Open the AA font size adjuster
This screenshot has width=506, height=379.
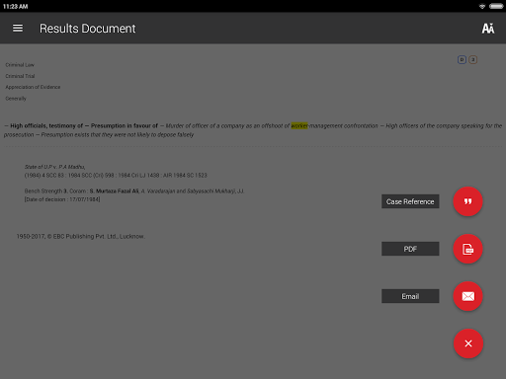pos(488,29)
